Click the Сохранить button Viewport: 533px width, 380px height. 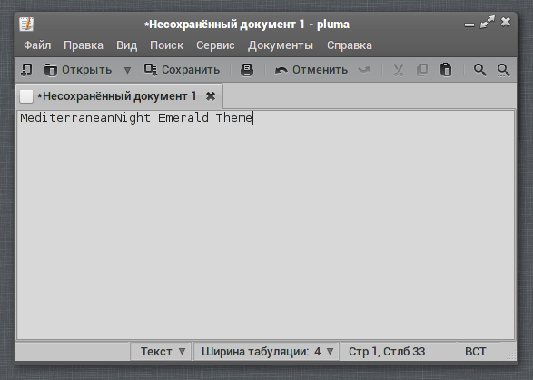point(183,70)
